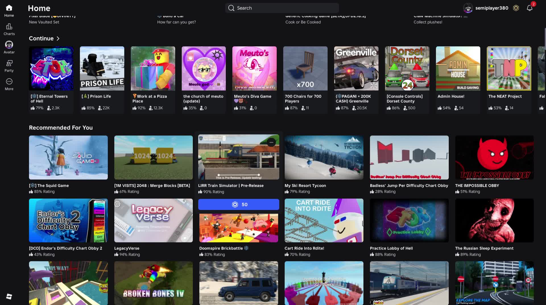Image resolution: width=546 pixels, height=305 pixels.
Task: Open the Avatar sidebar icon
Action: 9,45
